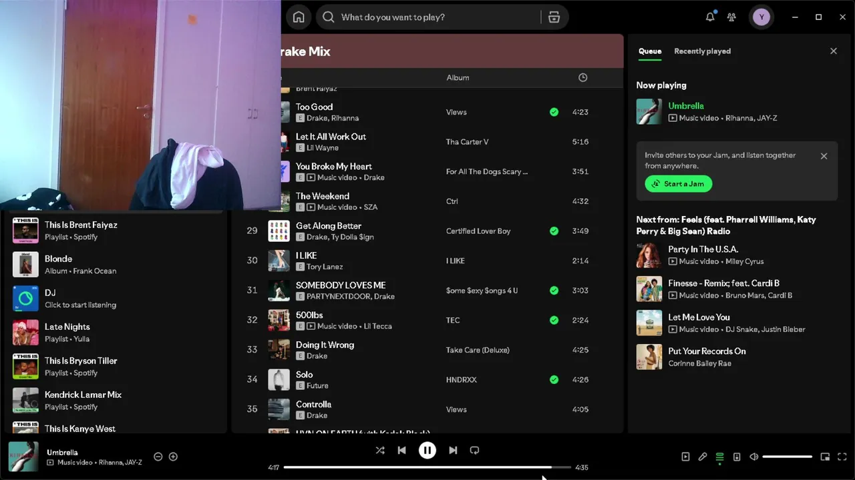Open This Is Bryson Tiller playlist
Viewport: 855px width, 480px height.
point(115,367)
